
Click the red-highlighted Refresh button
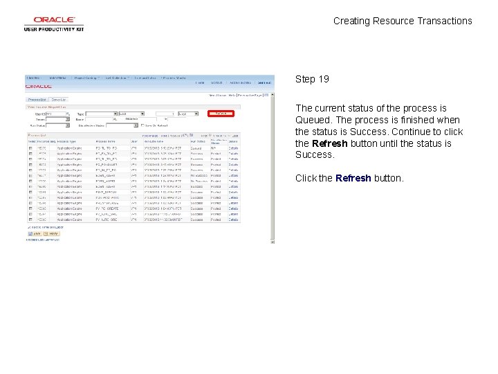[x=221, y=114]
